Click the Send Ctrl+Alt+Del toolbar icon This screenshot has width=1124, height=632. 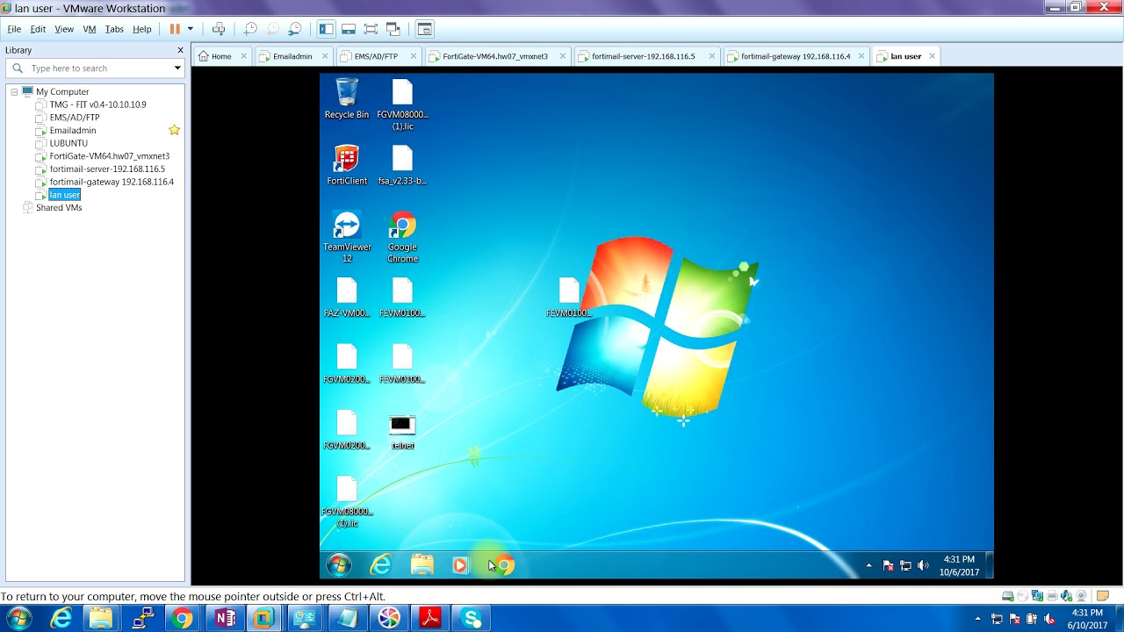tap(219, 29)
